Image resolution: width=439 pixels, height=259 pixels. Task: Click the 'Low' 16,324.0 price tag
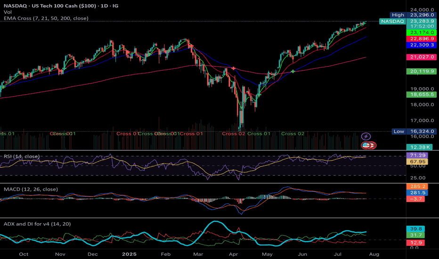click(x=414, y=131)
